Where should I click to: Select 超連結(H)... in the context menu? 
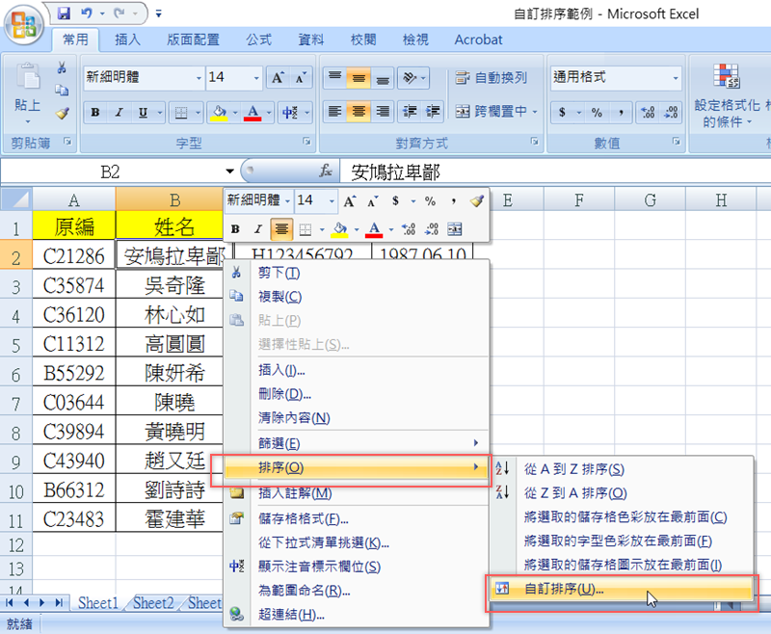click(x=357, y=615)
